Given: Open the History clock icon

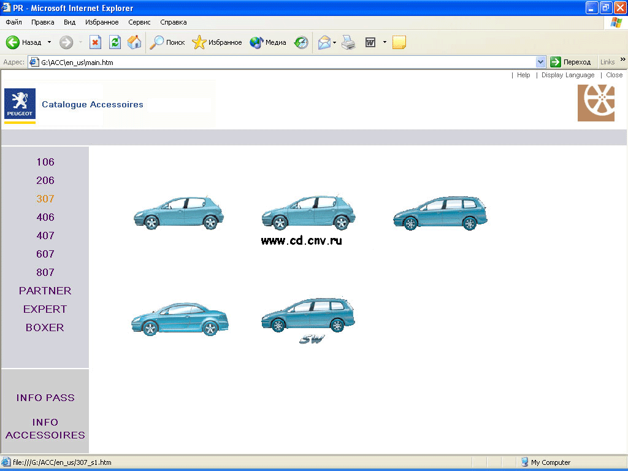Looking at the screenshot, I should pyautogui.click(x=301, y=42).
